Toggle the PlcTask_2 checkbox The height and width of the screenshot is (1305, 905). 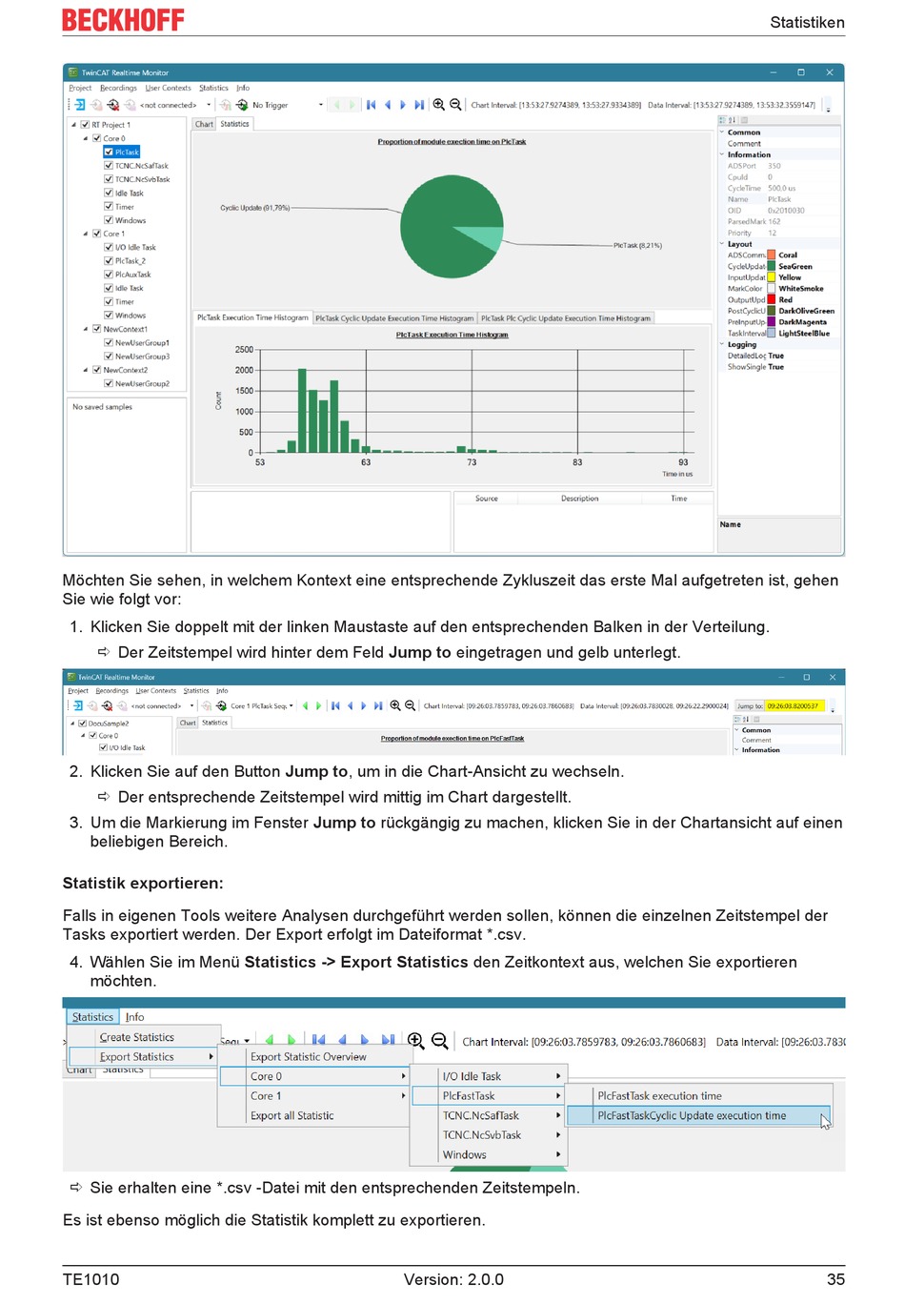(x=109, y=260)
